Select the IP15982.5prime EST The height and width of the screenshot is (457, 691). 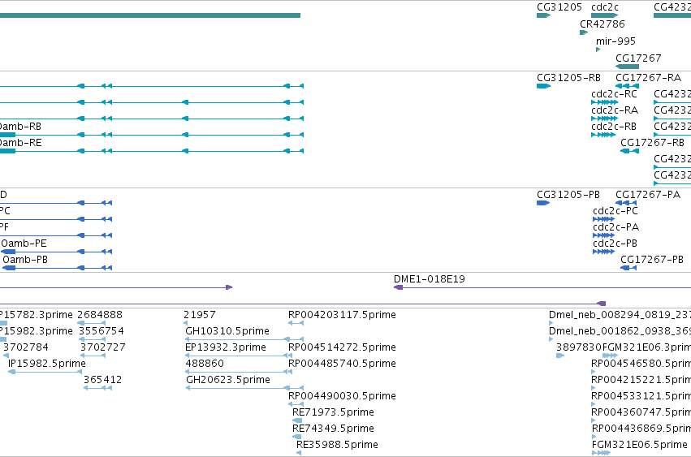(x=45, y=372)
